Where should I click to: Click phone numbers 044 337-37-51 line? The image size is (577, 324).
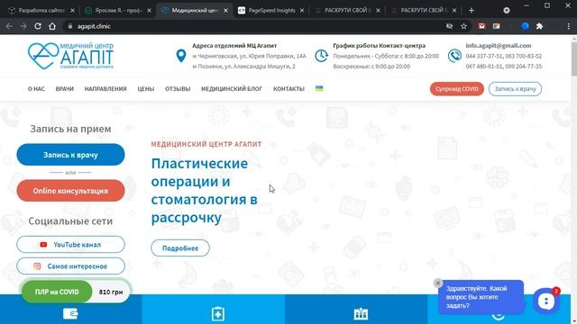[504, 56]
